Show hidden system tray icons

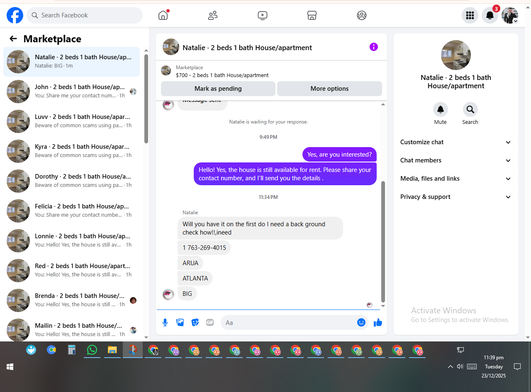450,367
